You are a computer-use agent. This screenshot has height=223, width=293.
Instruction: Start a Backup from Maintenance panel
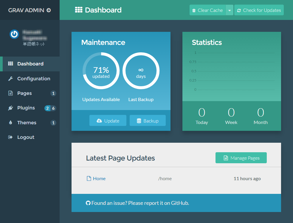click(x=148, y=121)
